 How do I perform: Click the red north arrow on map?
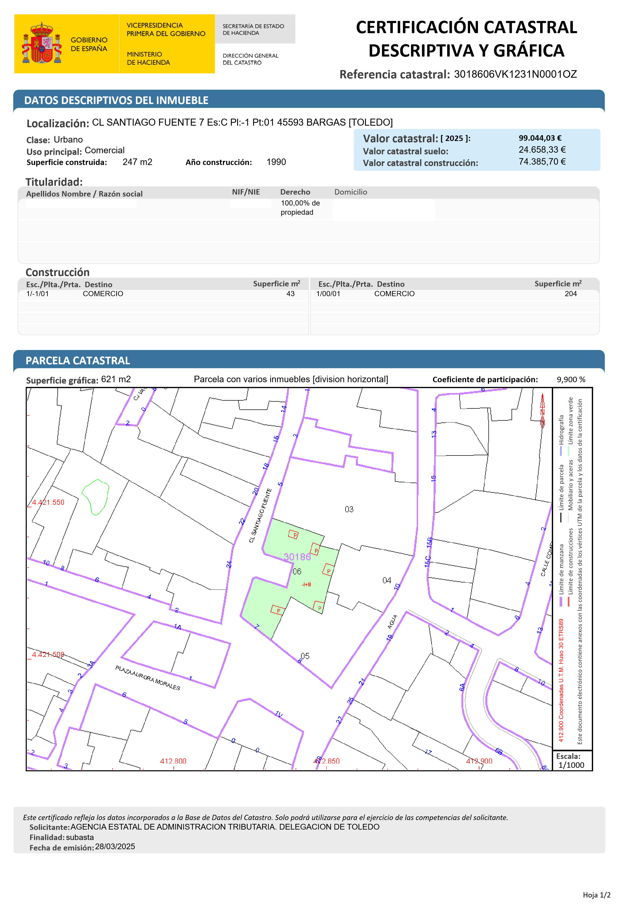pos(542,410)
